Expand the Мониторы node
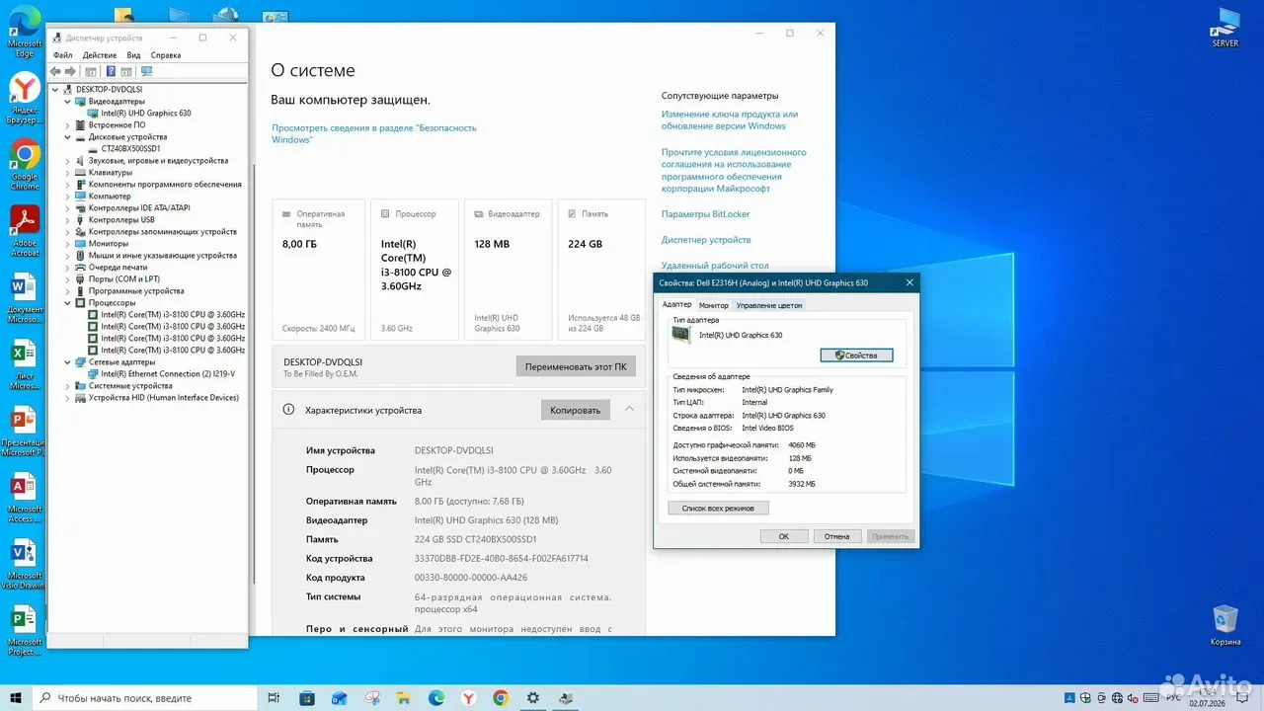 click(68, 244)
